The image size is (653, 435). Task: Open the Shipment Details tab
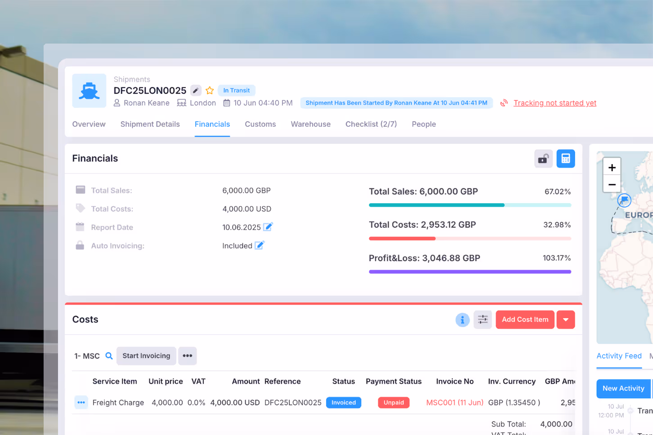click(x=150, y=124)
